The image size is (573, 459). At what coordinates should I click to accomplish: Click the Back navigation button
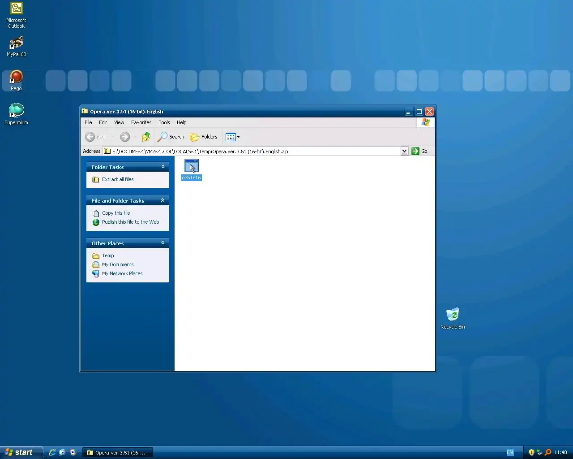click(x=96, y=137)
